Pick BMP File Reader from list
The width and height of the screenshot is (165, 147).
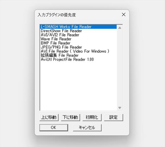(55, 43)
